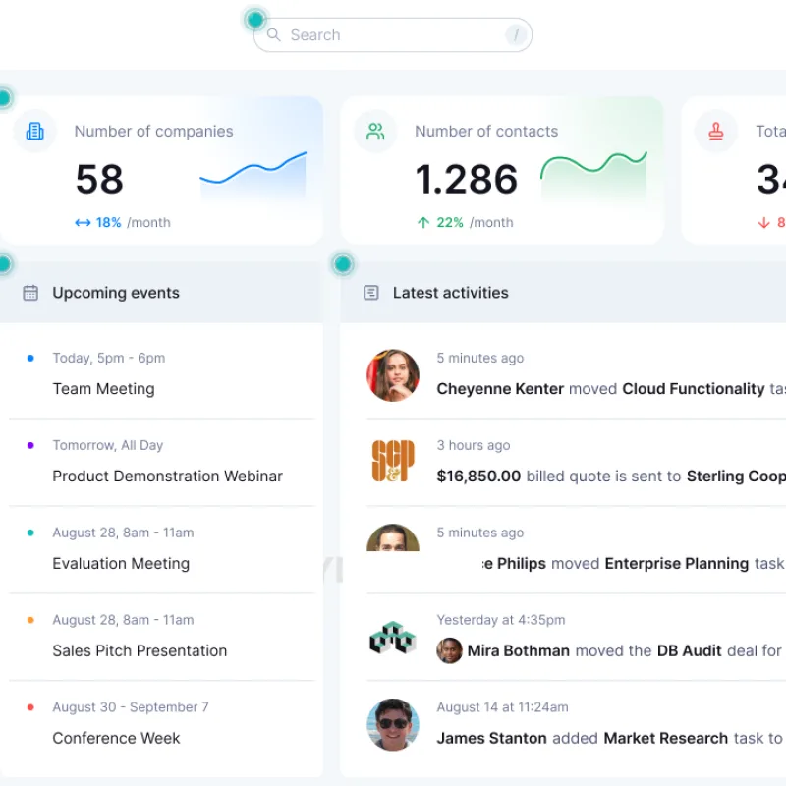Click the teal dot above Evaluation Meeting
This screenshot has width=786, height=786.
[30, 533]
